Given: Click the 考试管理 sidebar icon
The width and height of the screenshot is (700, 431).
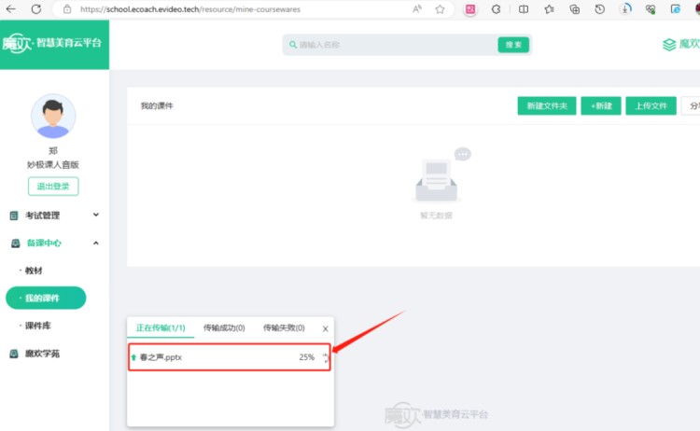Looking at the screenshot, I should 14,215.
